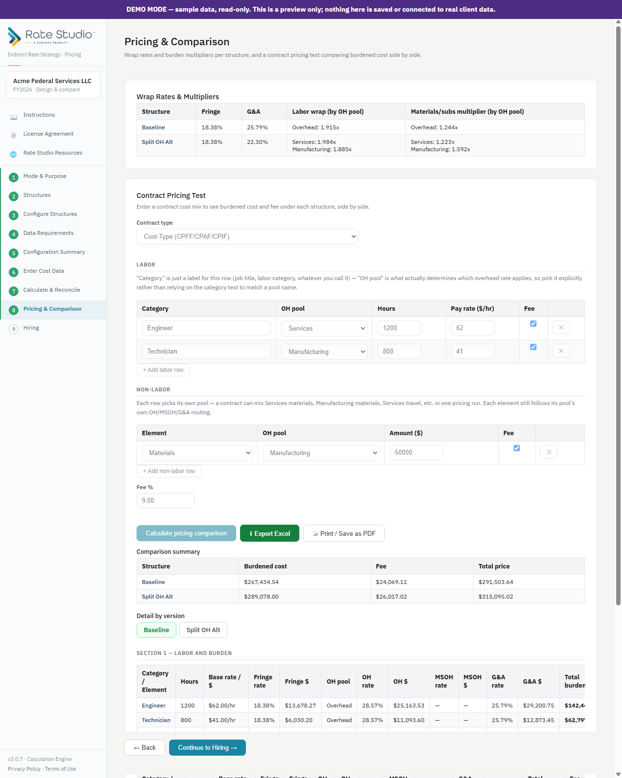Screen dimensions: 622x778
Task: Toggle Fee checkbox for Technician row
Action: tap(533, 347)
